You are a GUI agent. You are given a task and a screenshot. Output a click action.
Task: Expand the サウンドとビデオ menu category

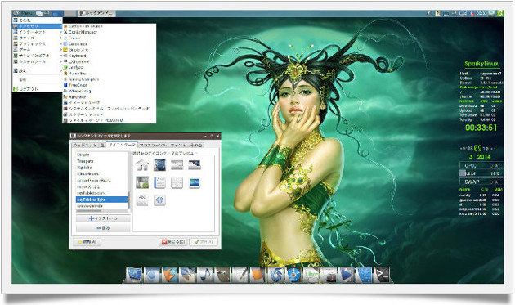pos(37,56)
